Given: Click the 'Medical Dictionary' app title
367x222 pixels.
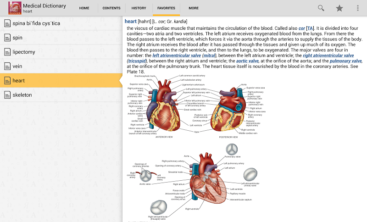Looking at the screenshot, I should click(x=44, y=6).
